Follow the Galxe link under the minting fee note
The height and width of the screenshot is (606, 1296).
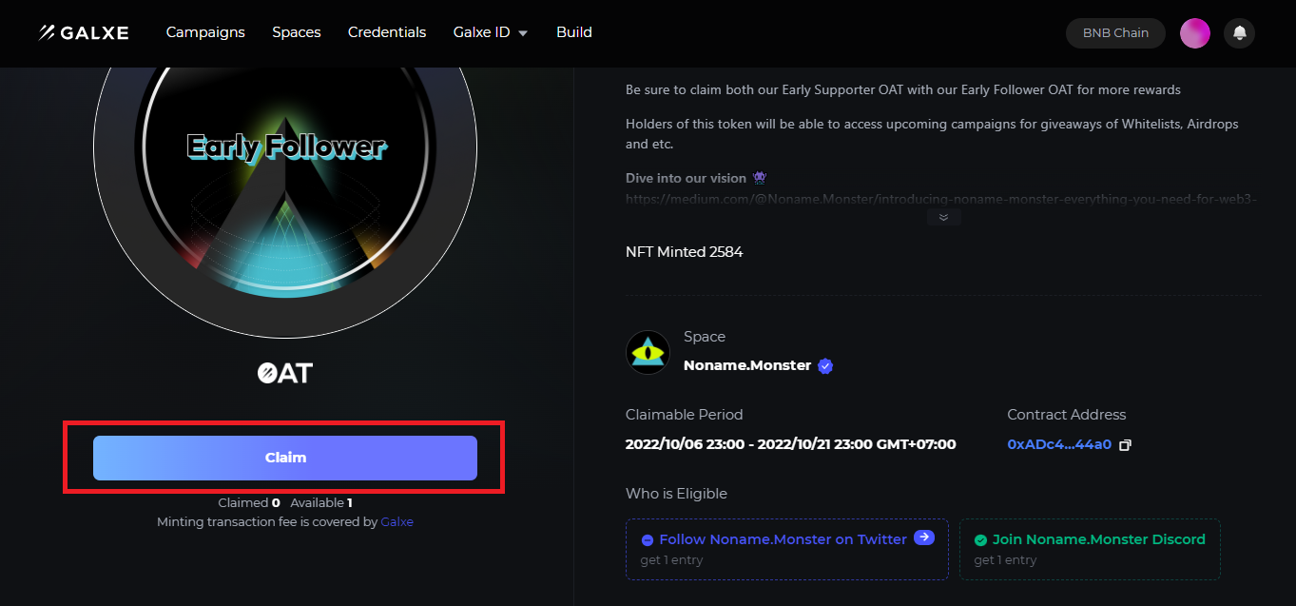(397, 522)
